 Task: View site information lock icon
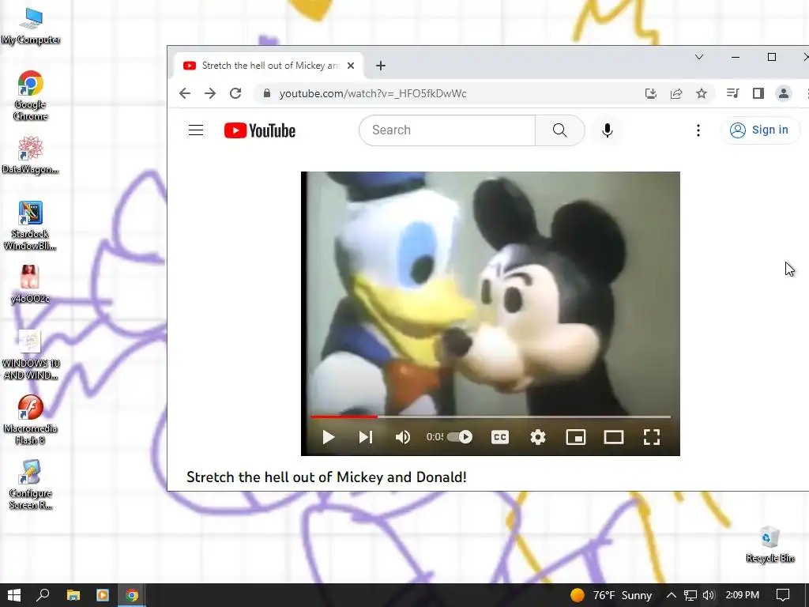[x=267, y=93]
